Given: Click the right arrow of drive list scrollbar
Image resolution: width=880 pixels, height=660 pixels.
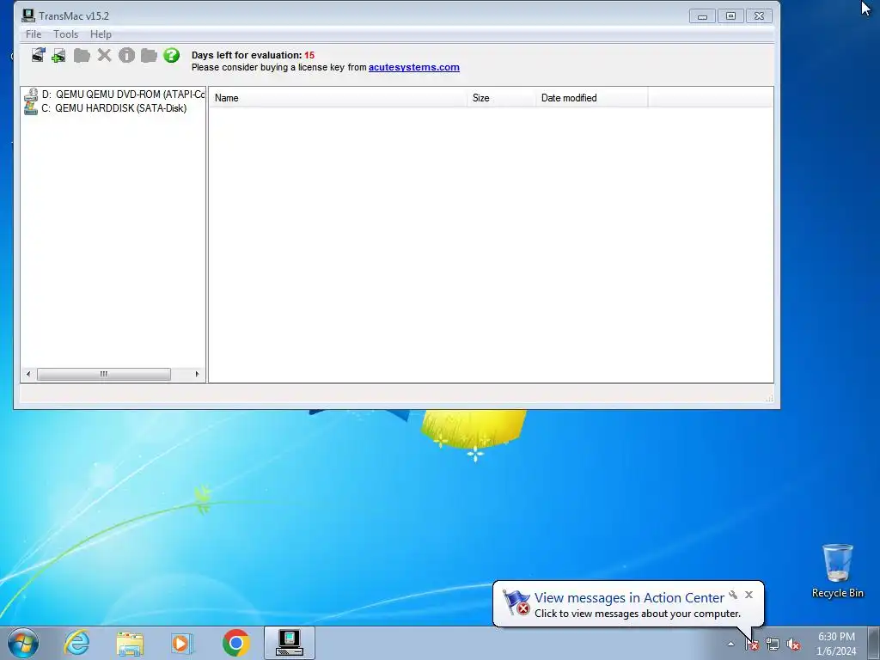Looking at the screenshot, I should click(197, 375).
